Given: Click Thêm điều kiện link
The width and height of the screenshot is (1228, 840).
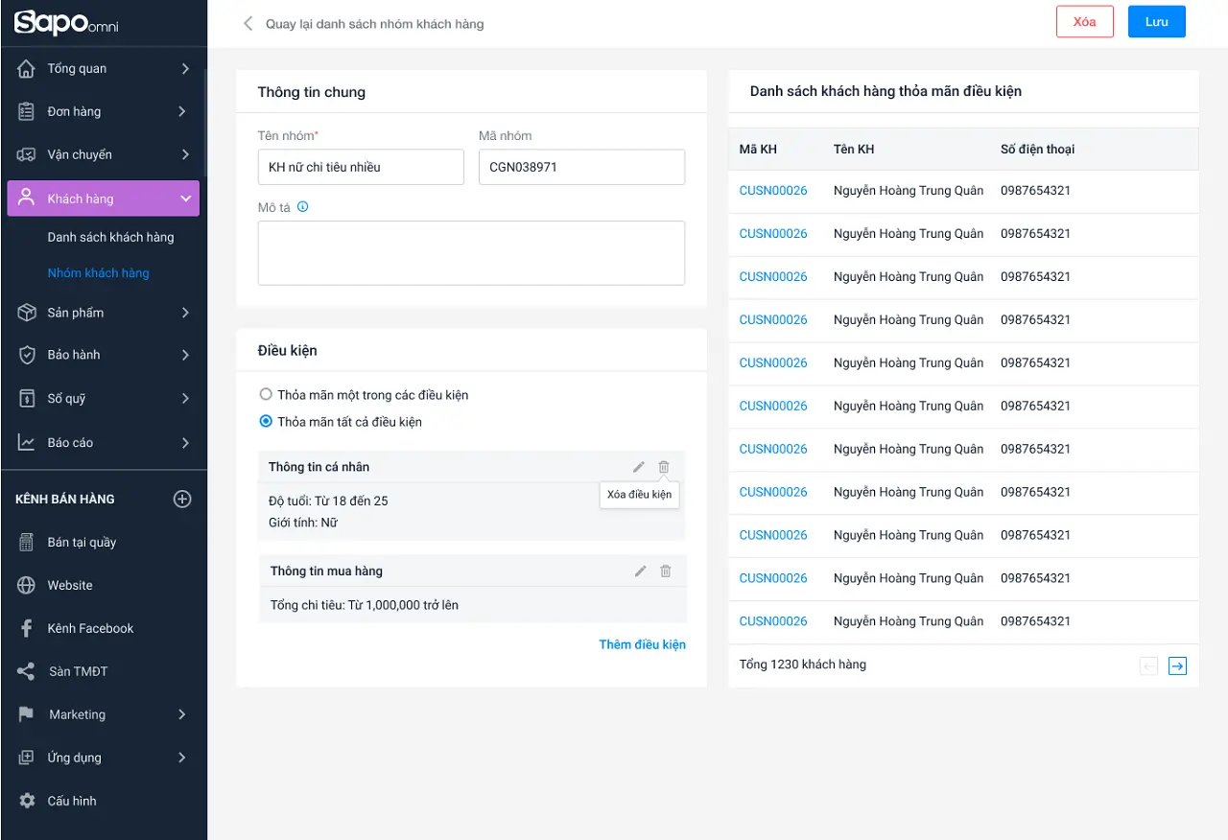Looking at the screenshot, I should click(x=642, y=644).
